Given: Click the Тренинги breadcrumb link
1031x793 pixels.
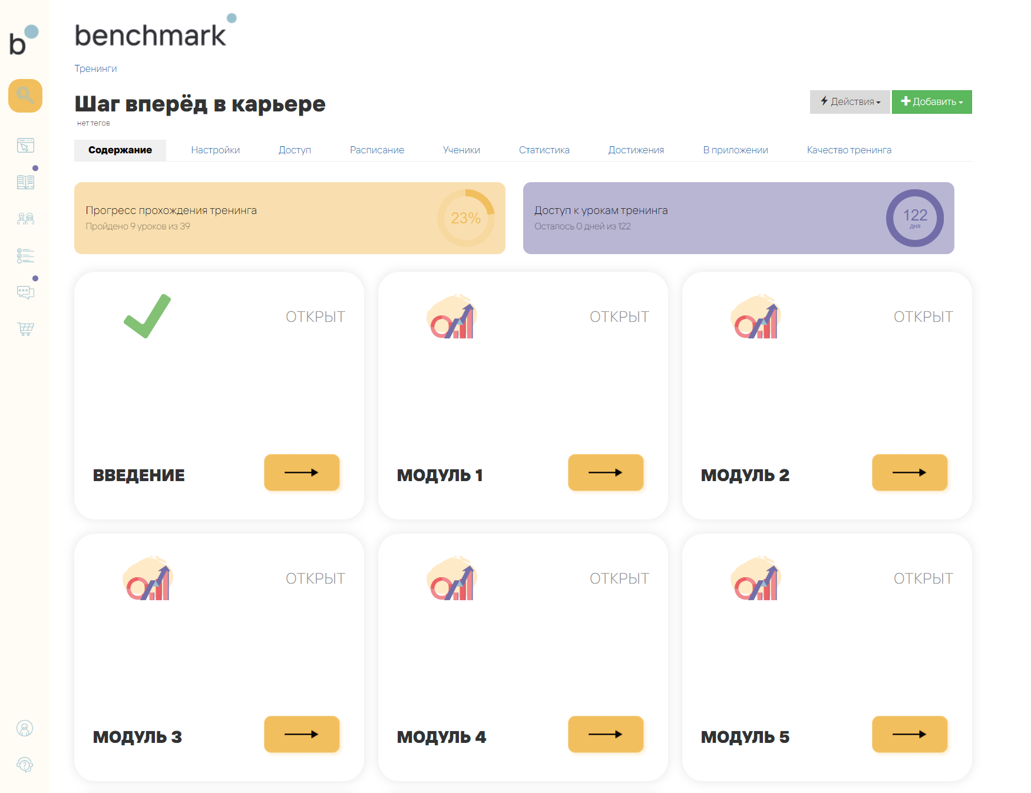Looking at the screenshot, I should (95, 69).
